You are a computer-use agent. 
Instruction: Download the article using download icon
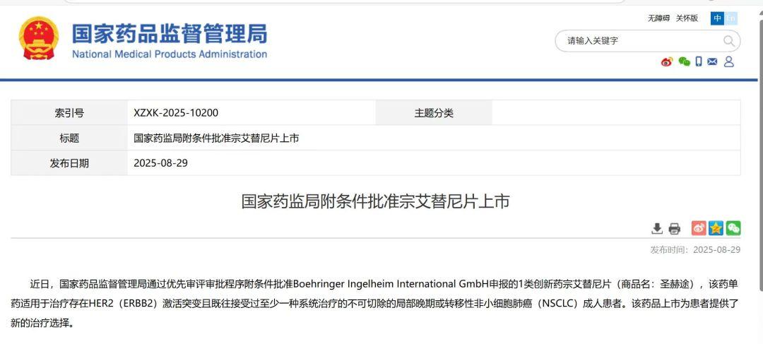[657, 228]
